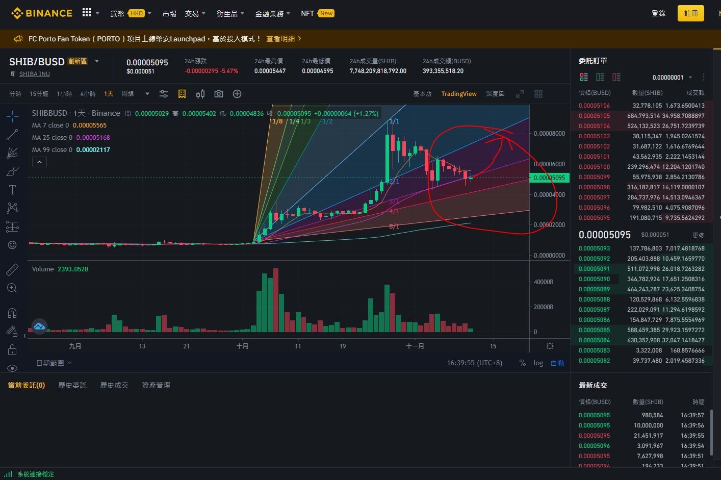
Task: Select the crosshair cursor tool
Action: coord(12,116)
